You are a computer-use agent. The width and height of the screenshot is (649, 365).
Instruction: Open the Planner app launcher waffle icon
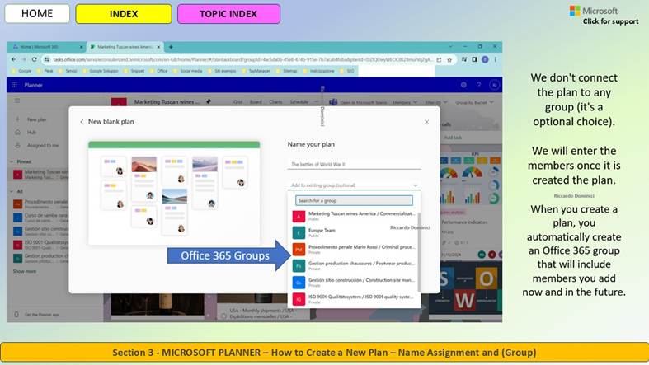(14, 85)
